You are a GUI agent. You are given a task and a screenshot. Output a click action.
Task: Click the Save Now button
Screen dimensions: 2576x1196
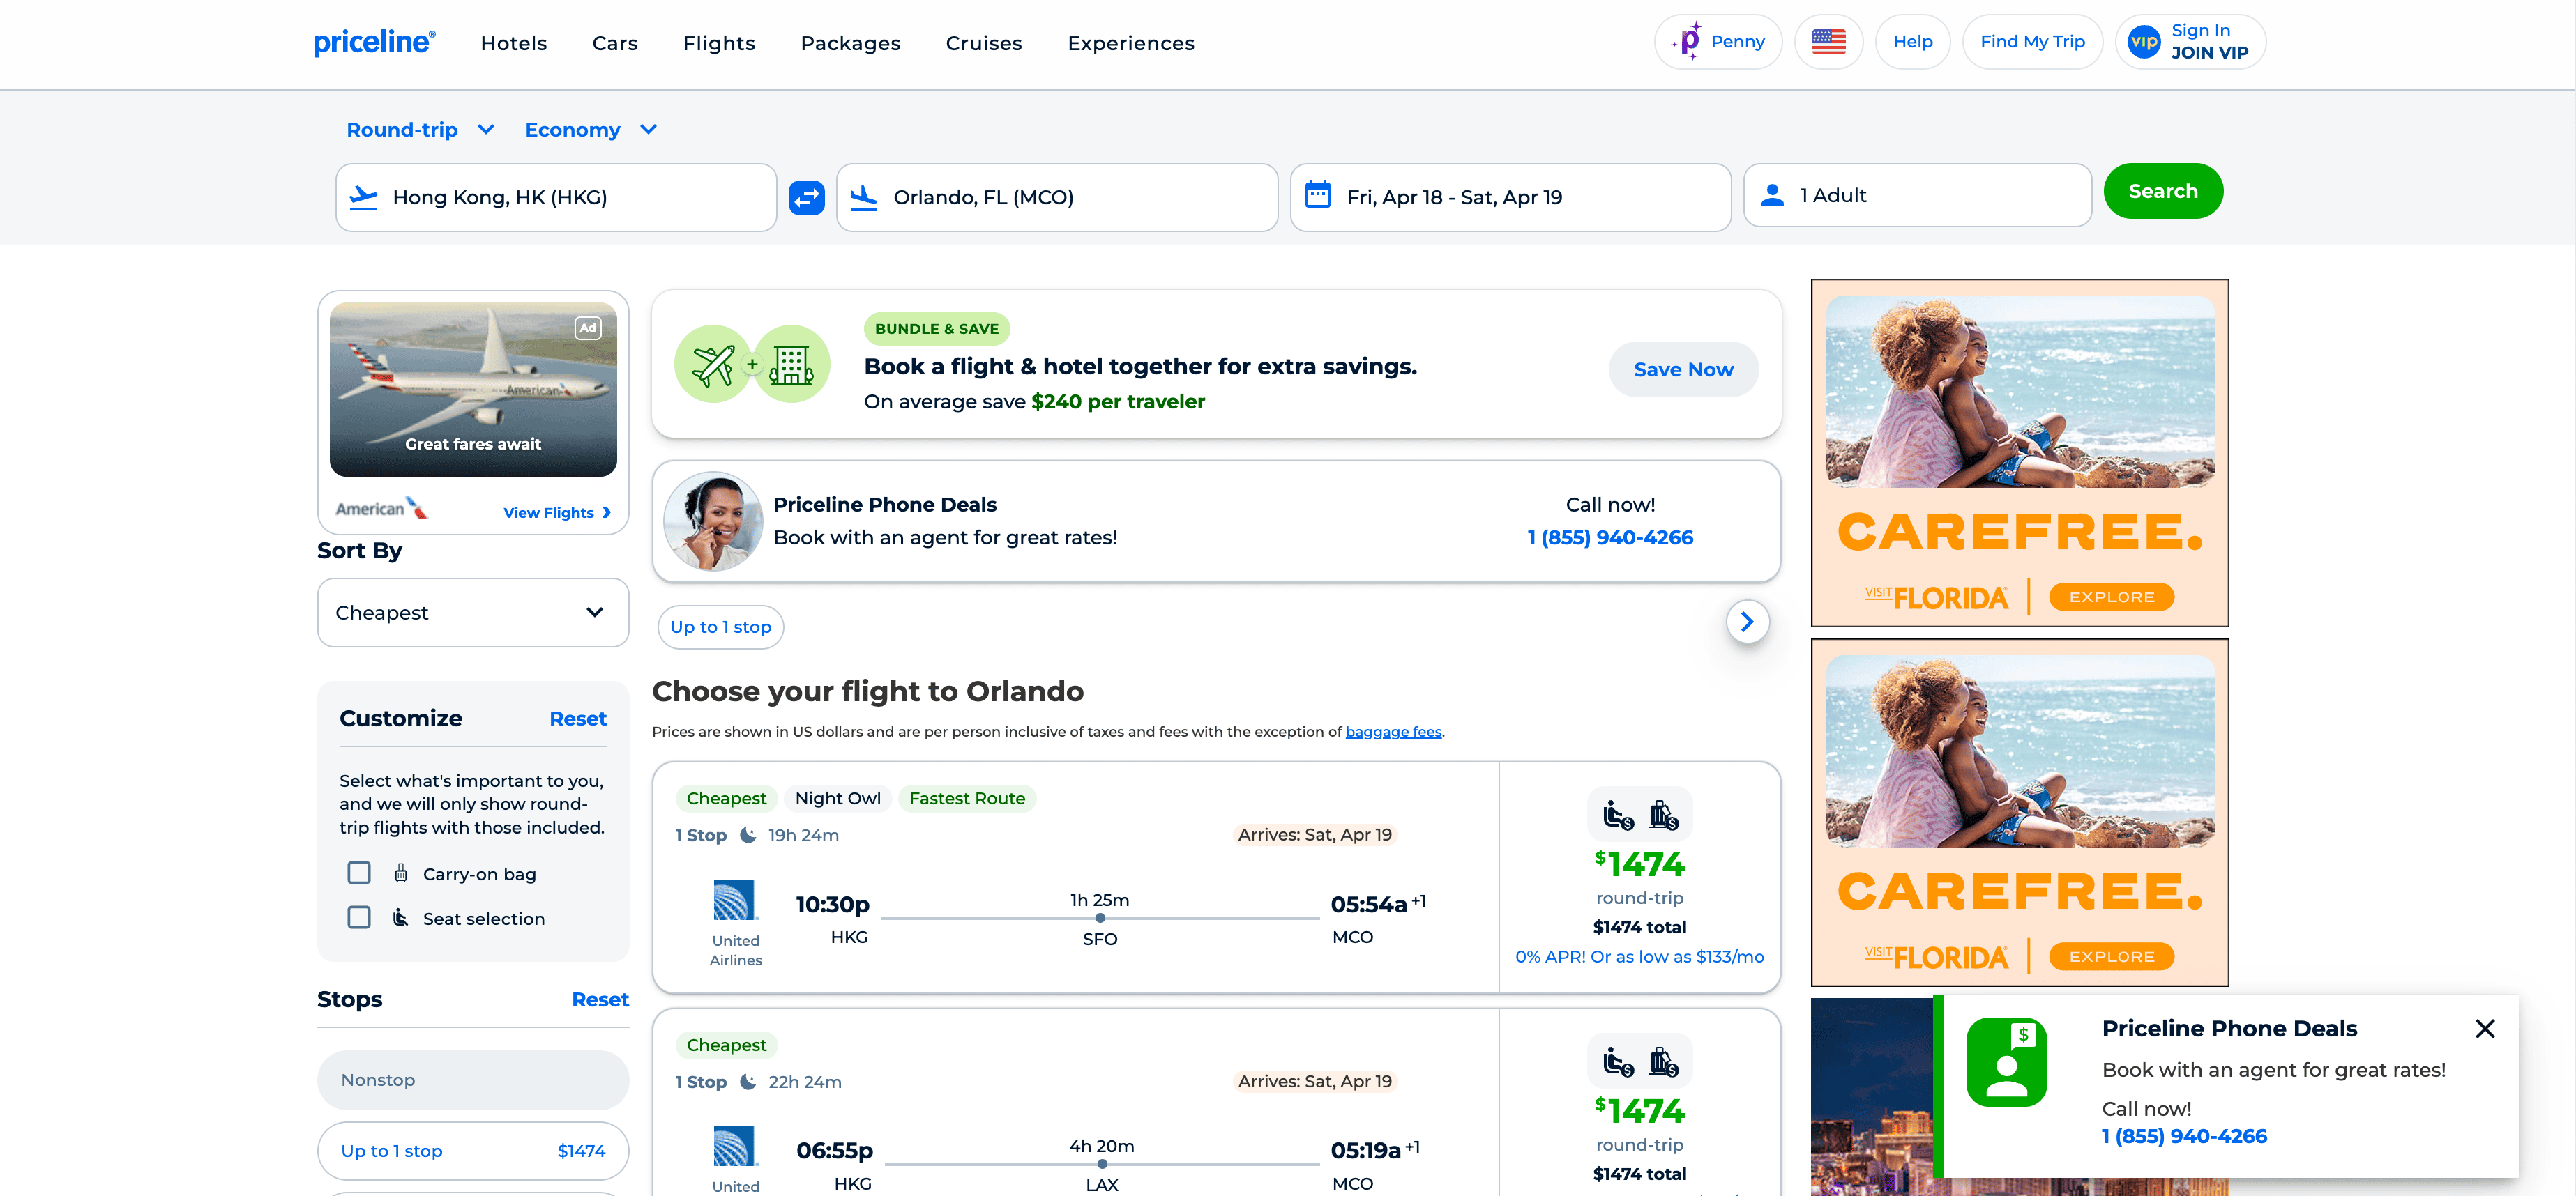(x=1683, y=369)
